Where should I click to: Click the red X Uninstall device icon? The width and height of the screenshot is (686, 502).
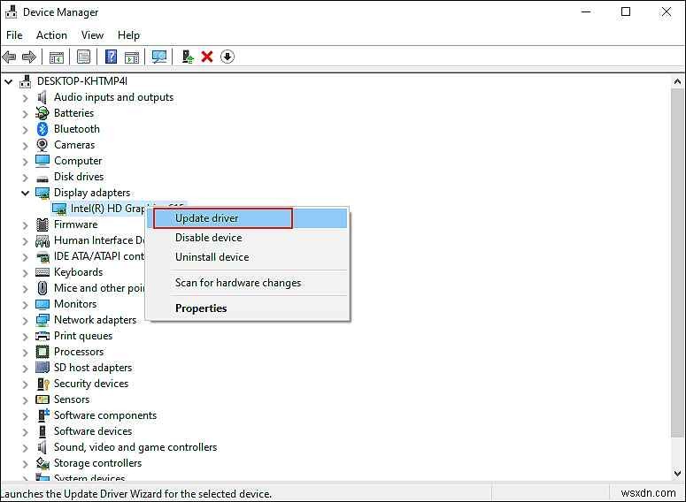coord(207,57)
